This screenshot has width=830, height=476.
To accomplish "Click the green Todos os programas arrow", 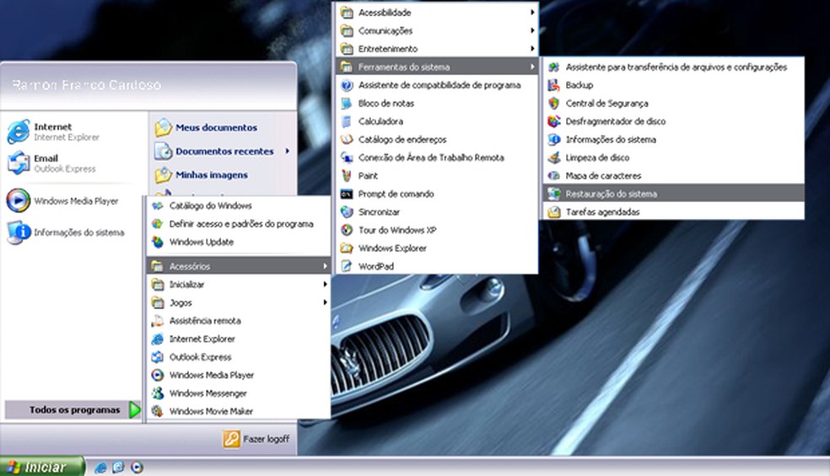I will coord(135,410).
